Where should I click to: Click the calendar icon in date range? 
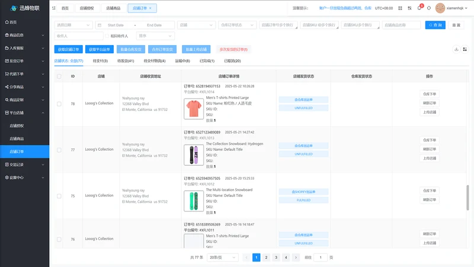(100, 25)
